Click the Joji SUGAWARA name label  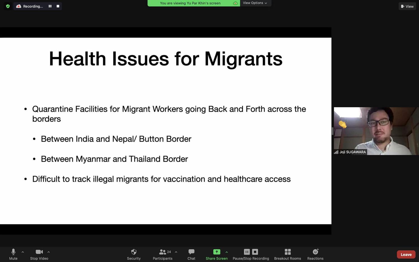click(x=353, y=152)
